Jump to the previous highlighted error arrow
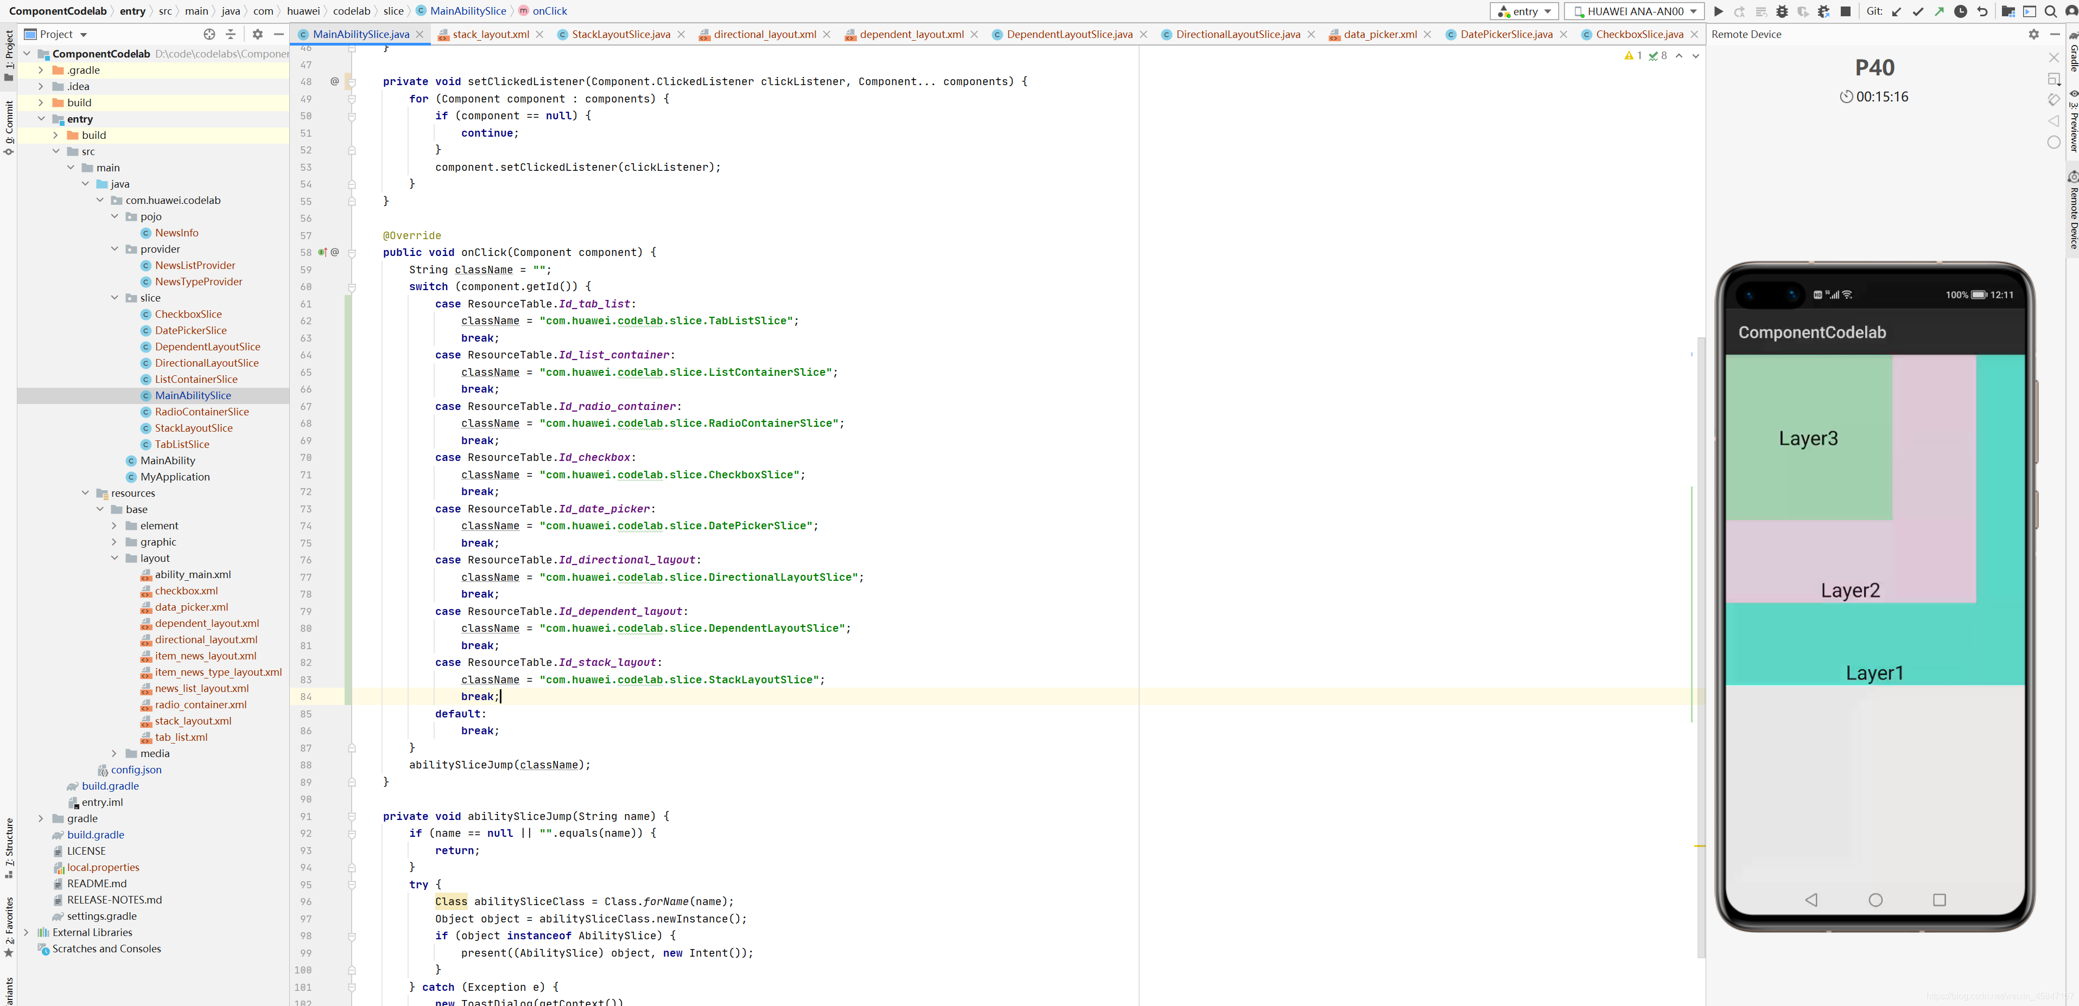Screen dimensions: 2079x1006 click(1679, 56)
